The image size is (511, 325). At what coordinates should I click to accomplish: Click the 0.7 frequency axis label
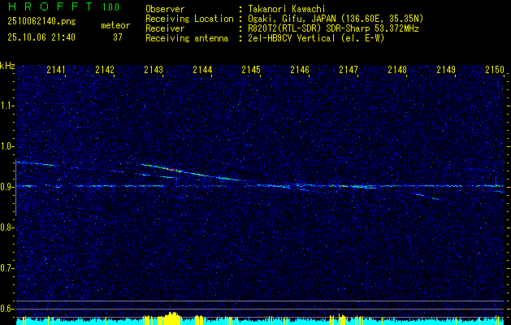click(x=7, y=267)
